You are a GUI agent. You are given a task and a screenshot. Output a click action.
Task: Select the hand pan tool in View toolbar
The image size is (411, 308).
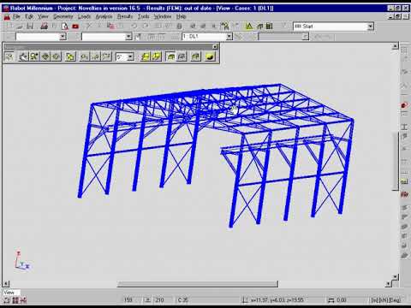click(23, 56)
